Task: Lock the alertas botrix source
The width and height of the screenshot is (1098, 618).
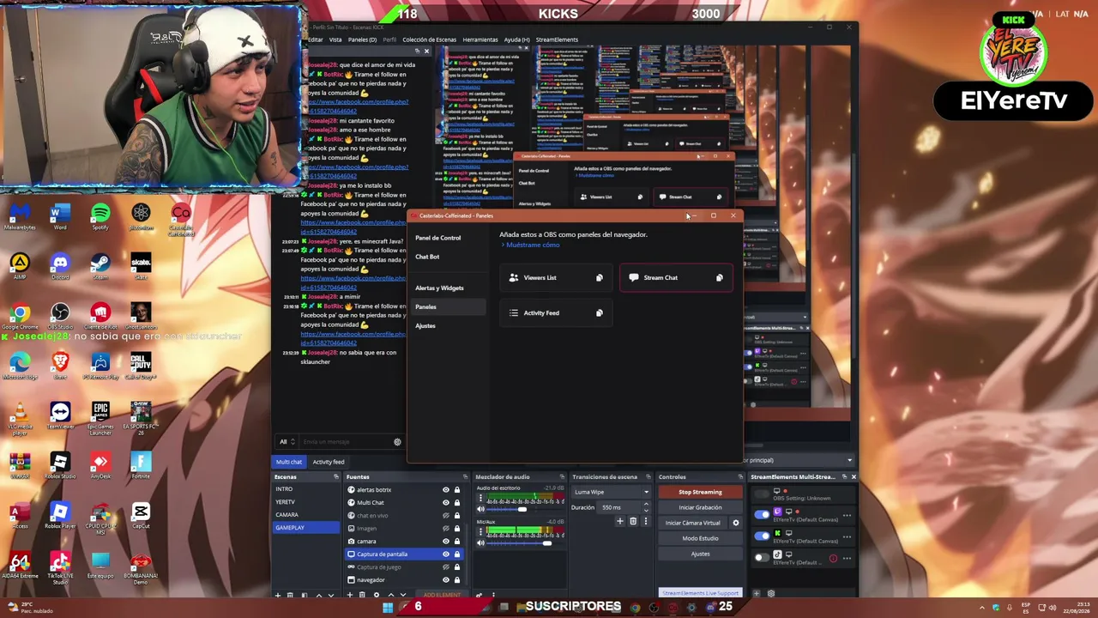Action: pyautogui.click(x=456, y=490)
